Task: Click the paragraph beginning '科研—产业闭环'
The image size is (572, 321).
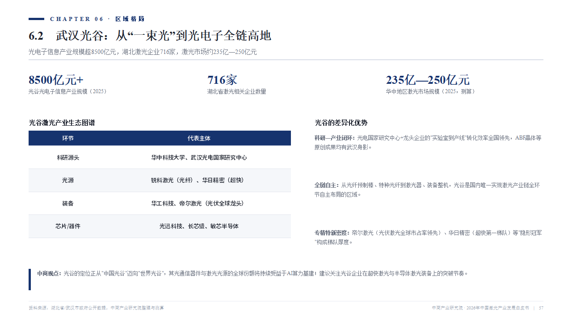Action: 429,143
